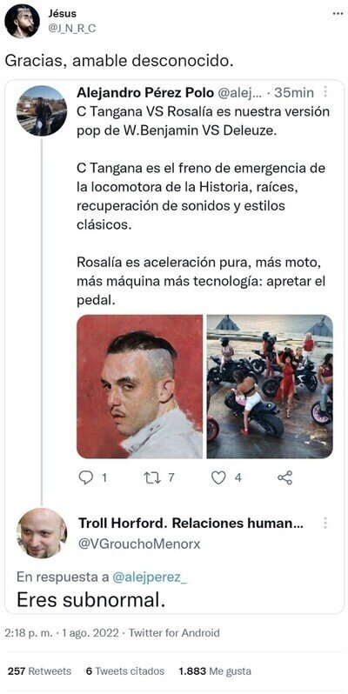View the 1.883 Me gusta list

(215, 671)
